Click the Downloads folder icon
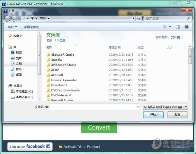This screenshot has height=154, width=196. (x=48, y=85)
